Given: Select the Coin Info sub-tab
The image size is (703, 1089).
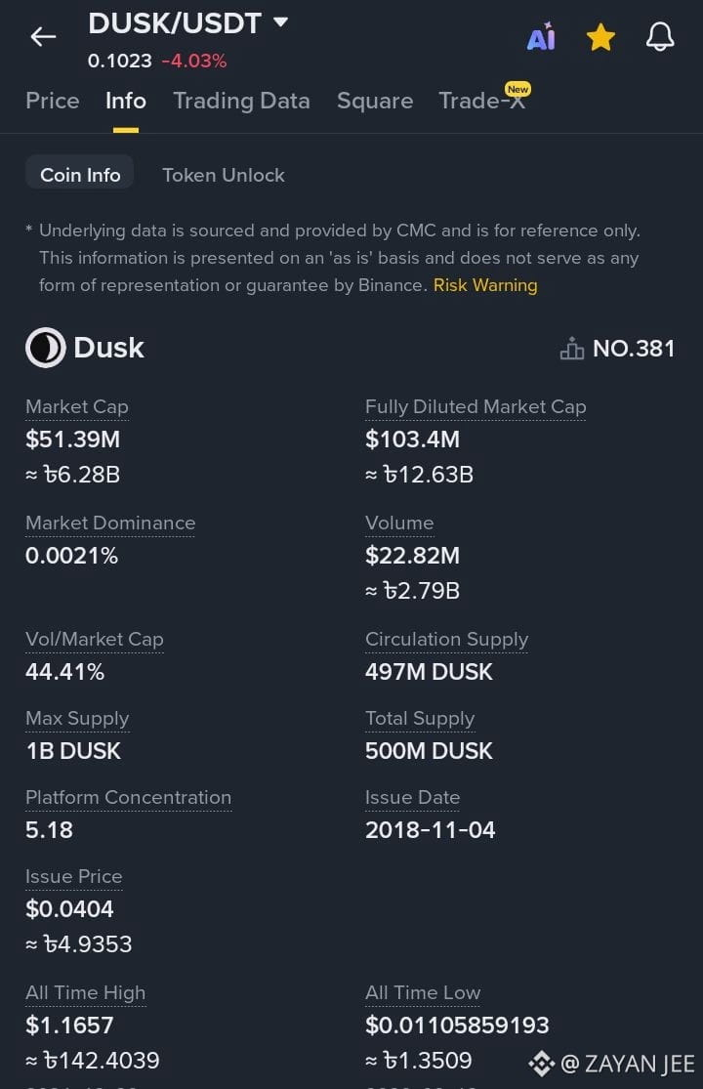Looking at the screenshot, I should 80,175.
